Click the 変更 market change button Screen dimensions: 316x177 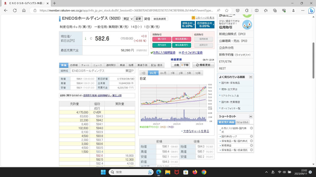[x=138, y=19]
